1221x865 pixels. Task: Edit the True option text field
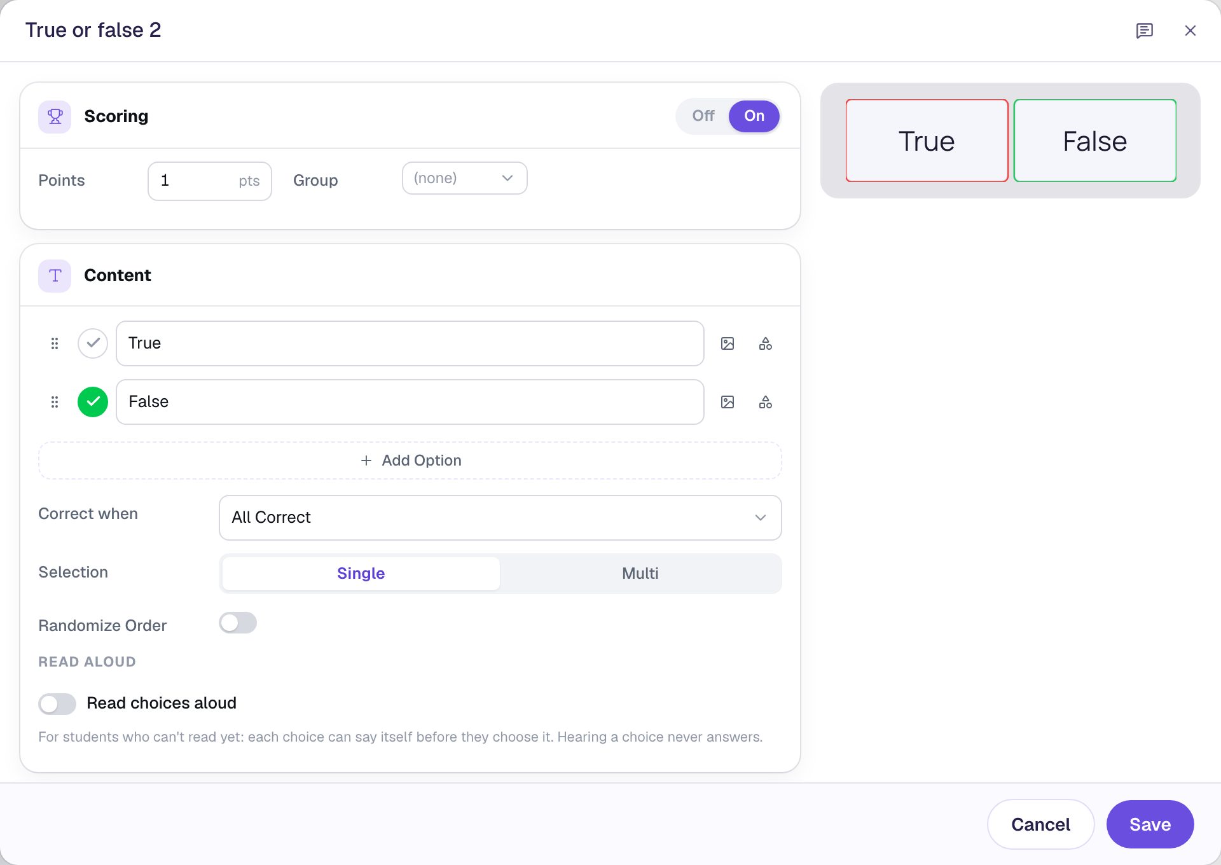pos(410,343)
